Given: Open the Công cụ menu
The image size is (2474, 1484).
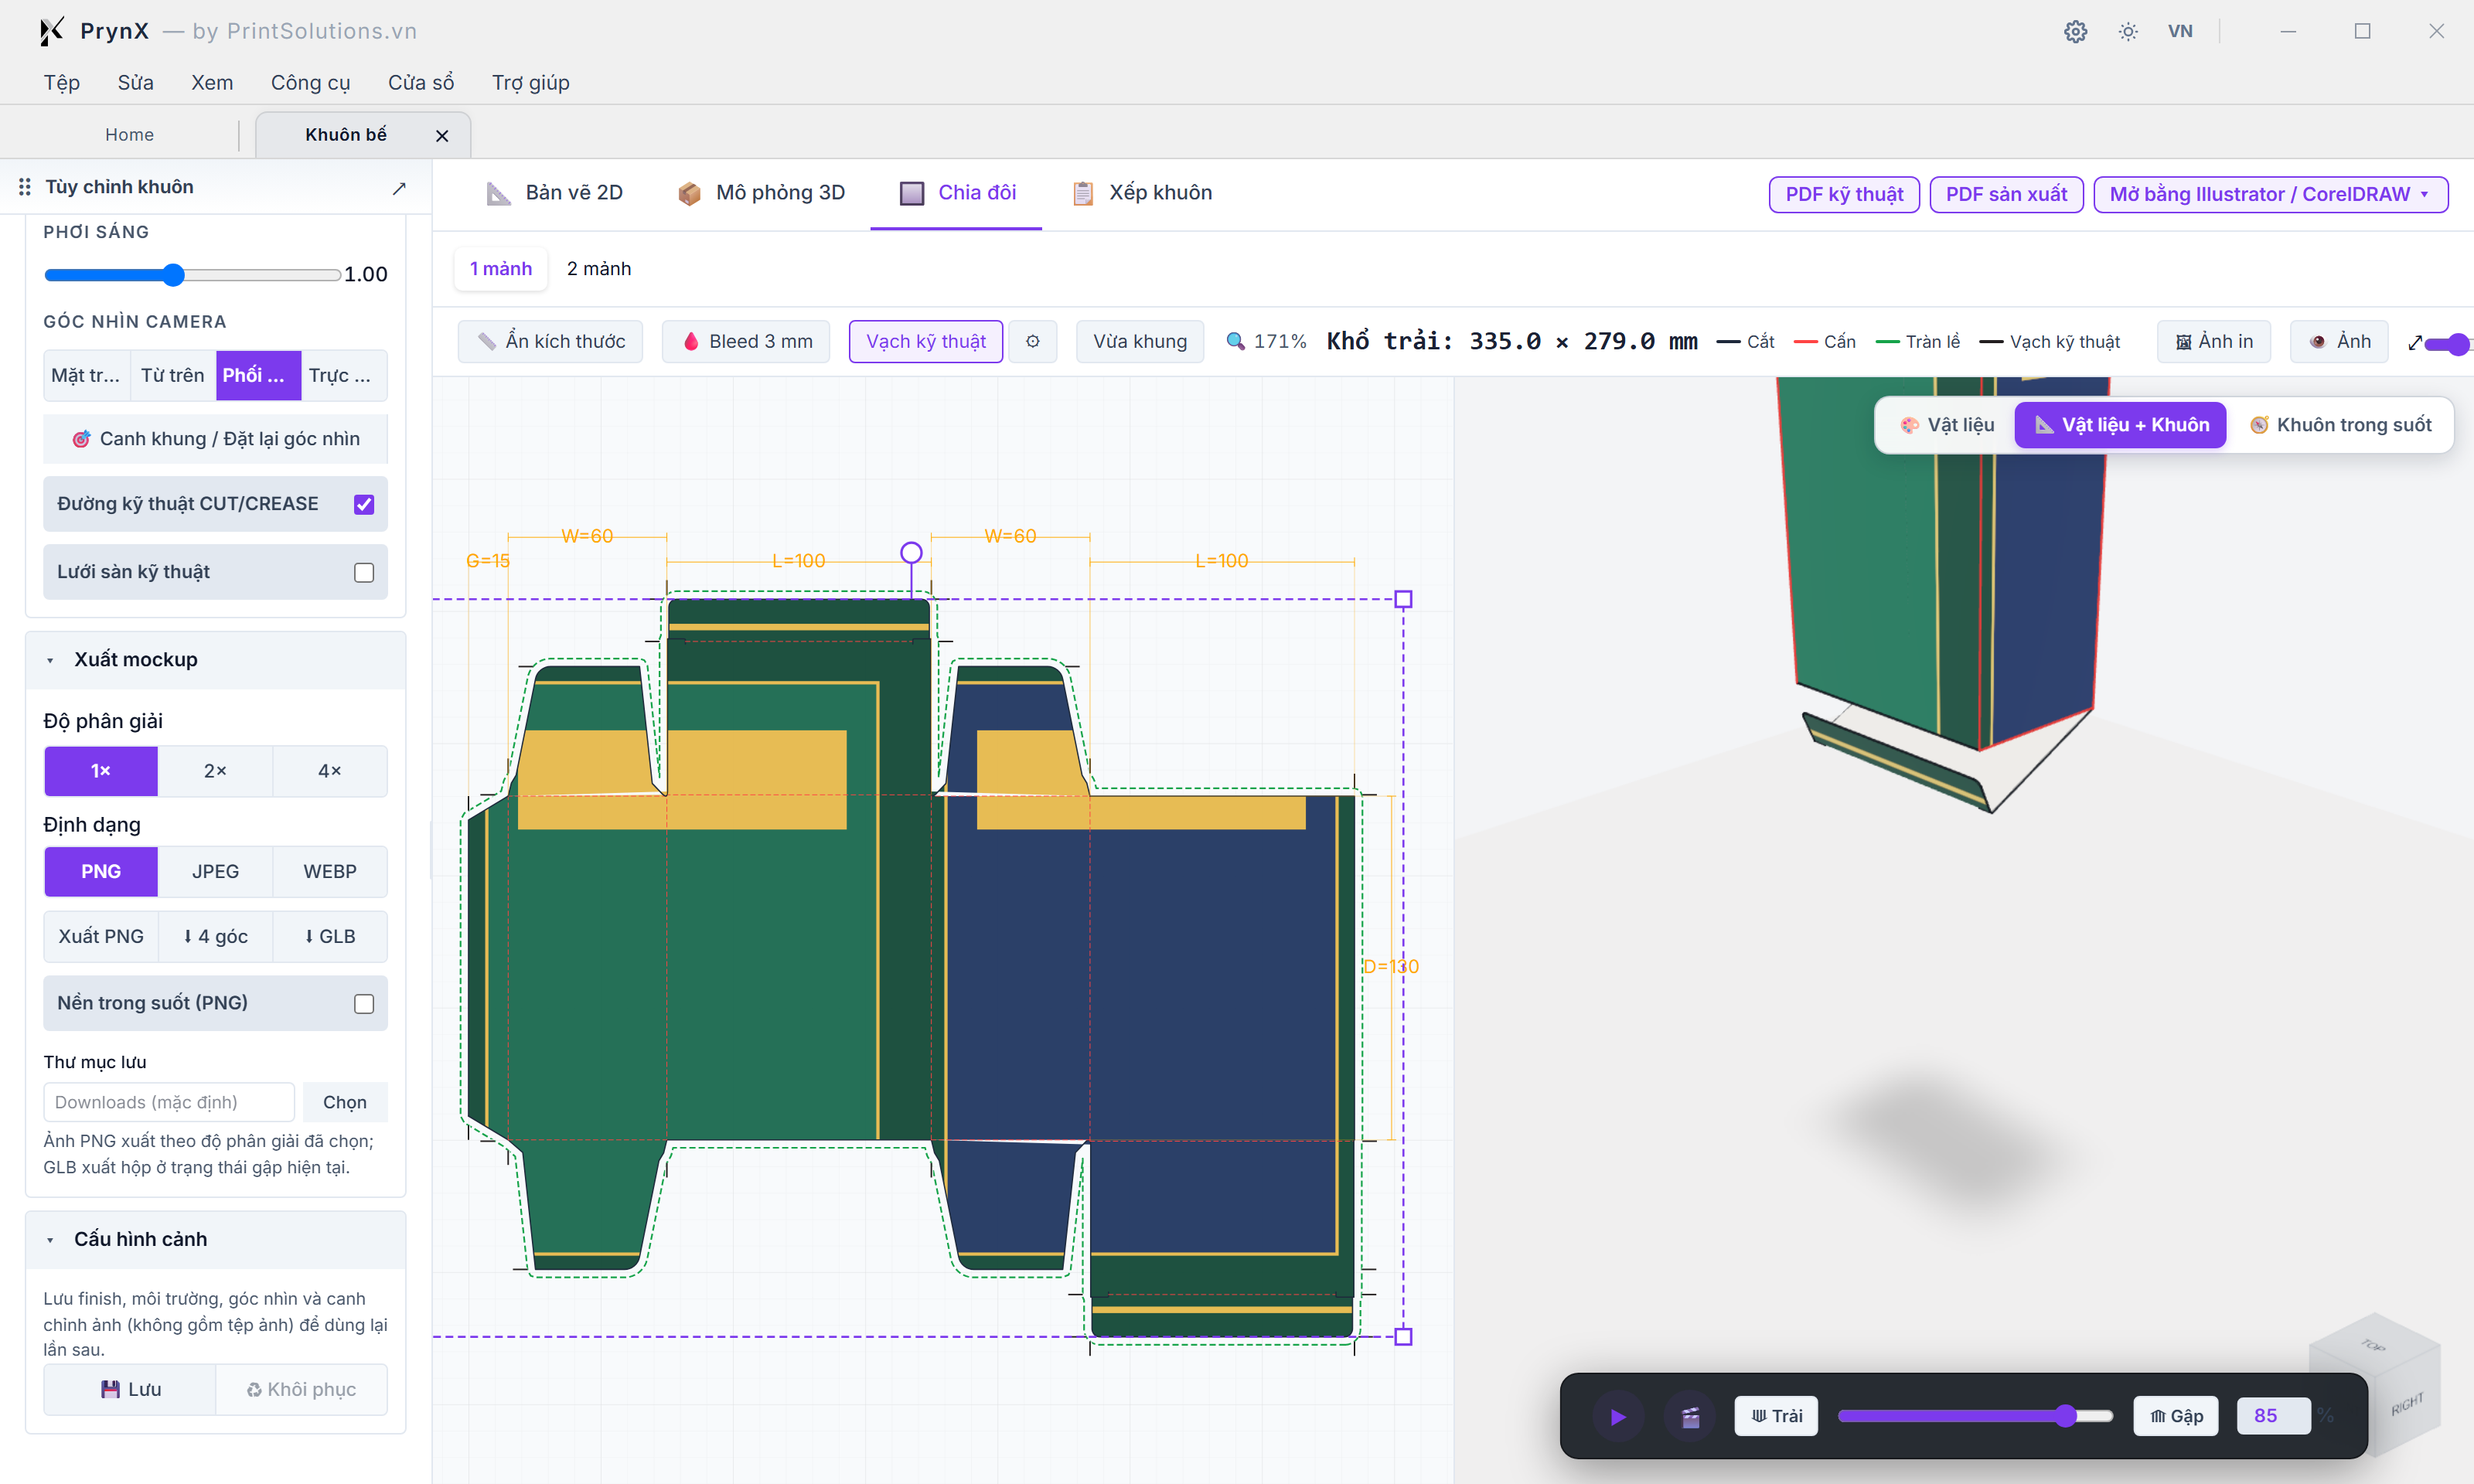Looking at the screenshot, I should point(310,82).
